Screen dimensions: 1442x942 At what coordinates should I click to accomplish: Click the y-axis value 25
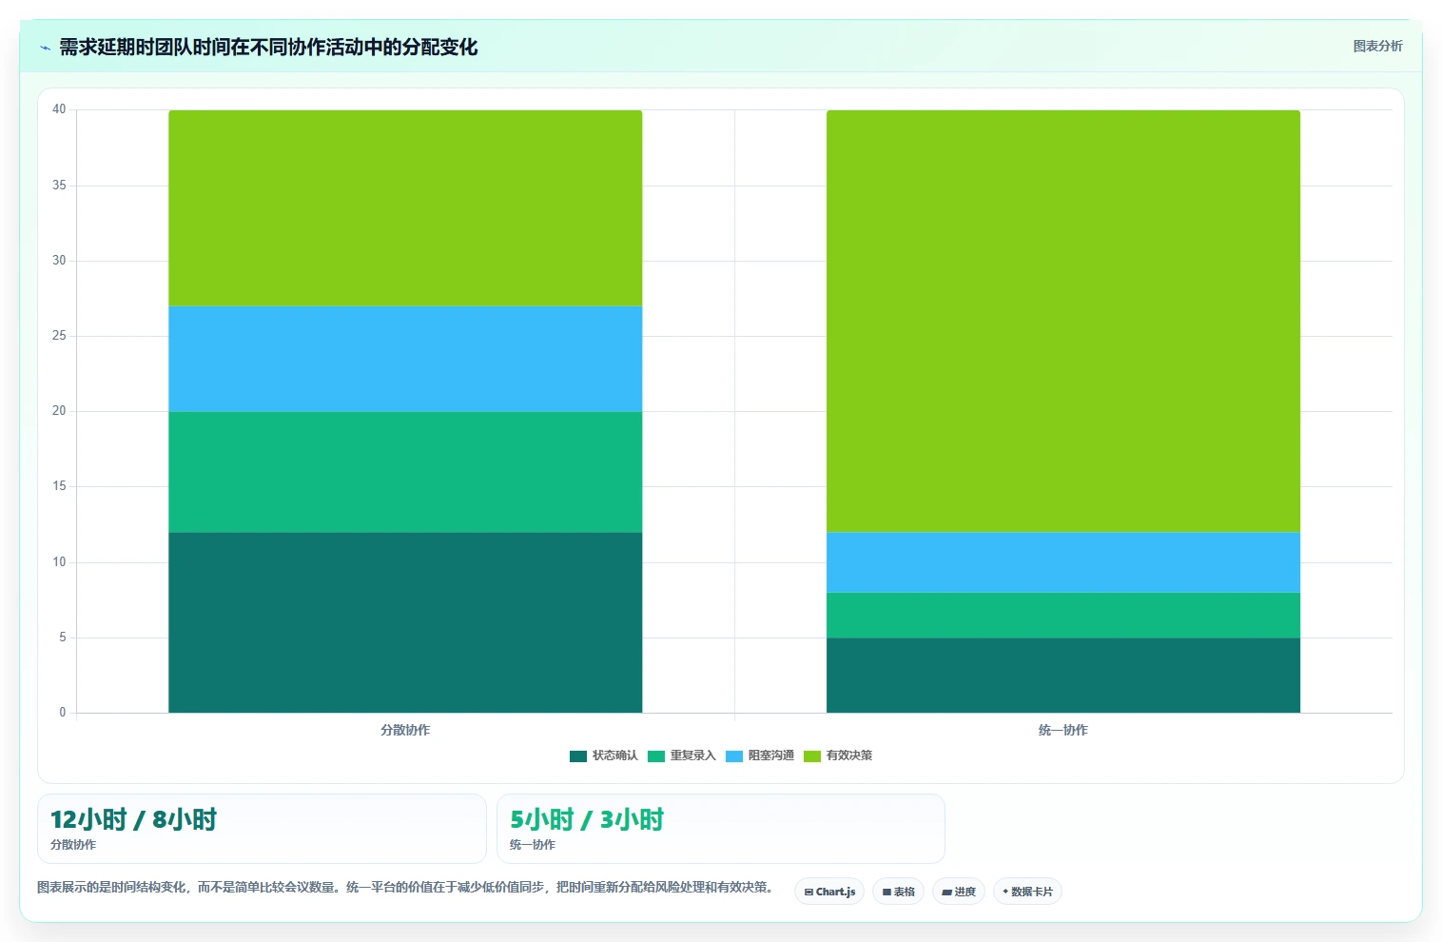click(59, 335)
